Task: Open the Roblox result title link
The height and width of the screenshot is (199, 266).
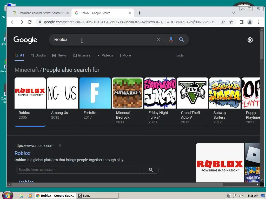Action: click(x=22, y=153)
